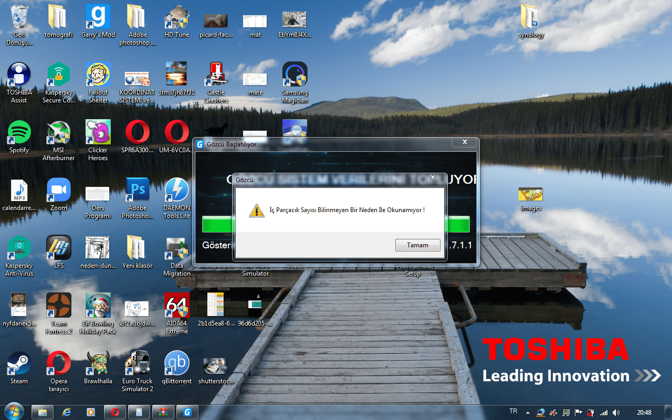Launch Zoom from the desktop

pyautogui.click(x=59, y=195)
